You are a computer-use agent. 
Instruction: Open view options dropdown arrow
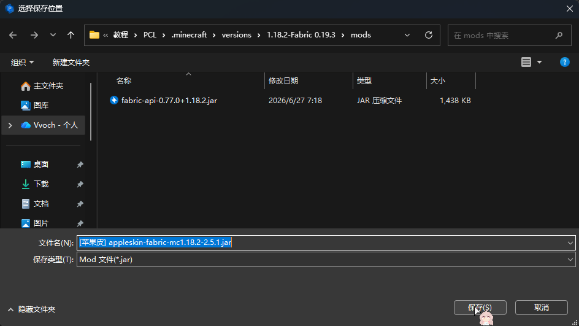(539, 62)
